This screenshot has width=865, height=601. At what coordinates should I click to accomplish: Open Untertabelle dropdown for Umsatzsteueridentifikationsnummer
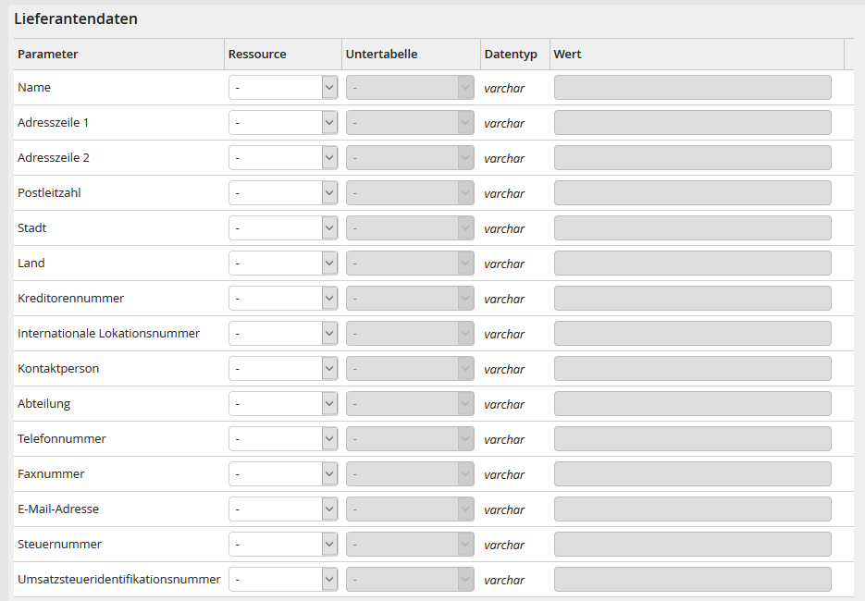coord(410,580)
